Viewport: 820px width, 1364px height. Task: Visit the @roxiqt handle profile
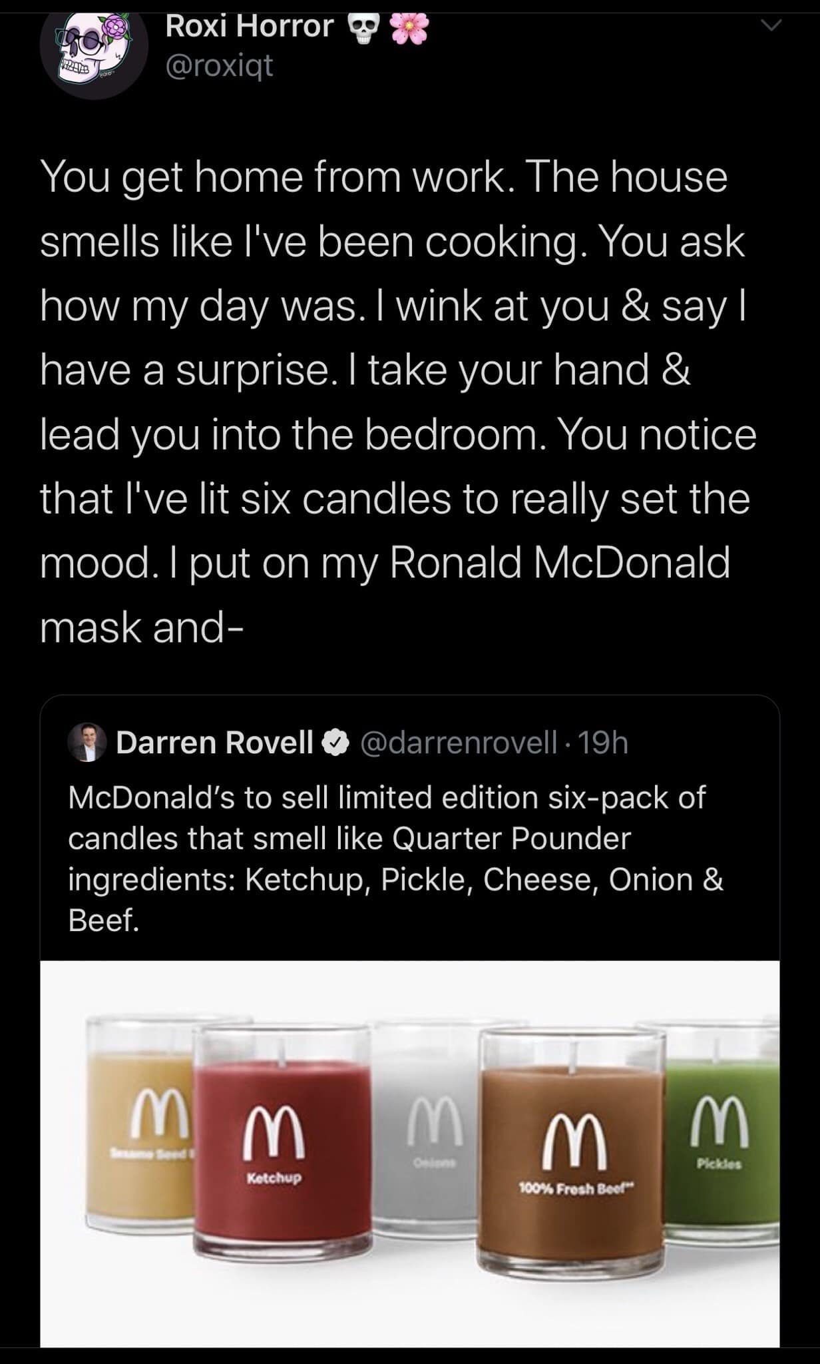point(218,65)
